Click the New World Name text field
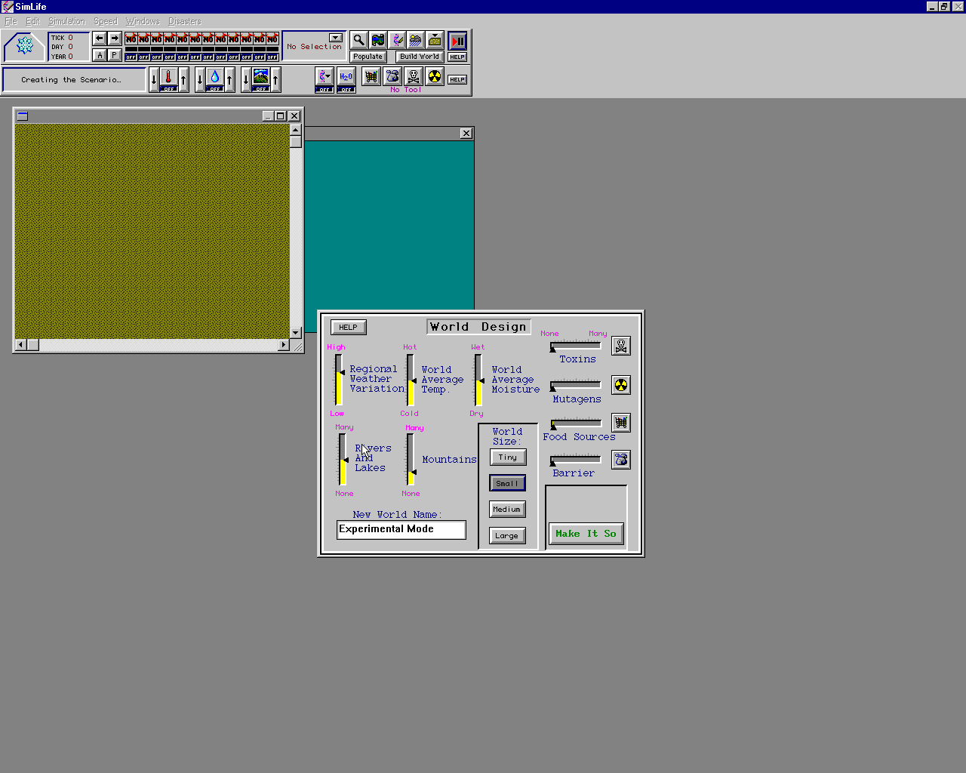 401,529
